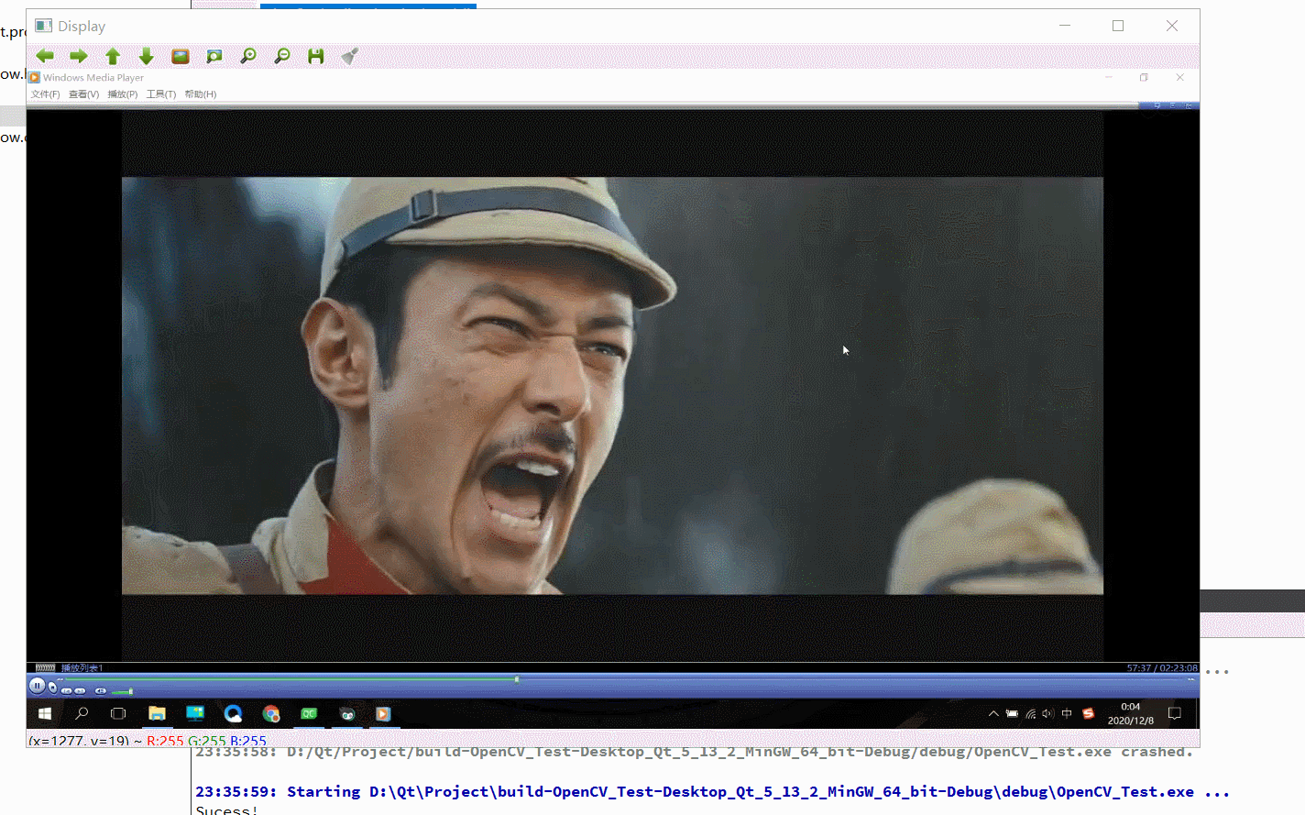Zoom in with the plus magnifier
The height and width of the screenshot is (815, 1305).
[248, 56]
